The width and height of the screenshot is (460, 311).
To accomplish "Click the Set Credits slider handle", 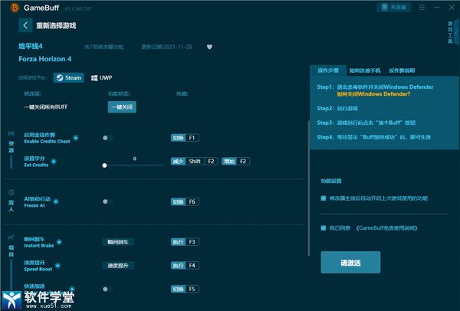I will click(x=104, y=165).
